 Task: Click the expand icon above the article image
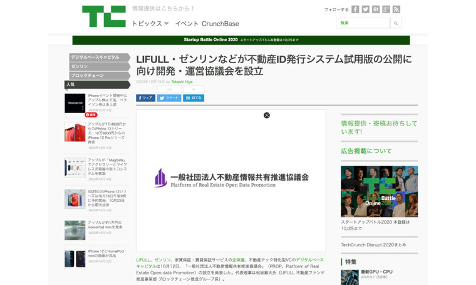tap(267, 115)
